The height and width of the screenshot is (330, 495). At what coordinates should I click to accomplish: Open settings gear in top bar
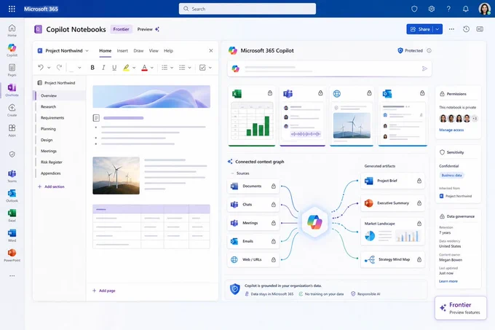(431, 9)
